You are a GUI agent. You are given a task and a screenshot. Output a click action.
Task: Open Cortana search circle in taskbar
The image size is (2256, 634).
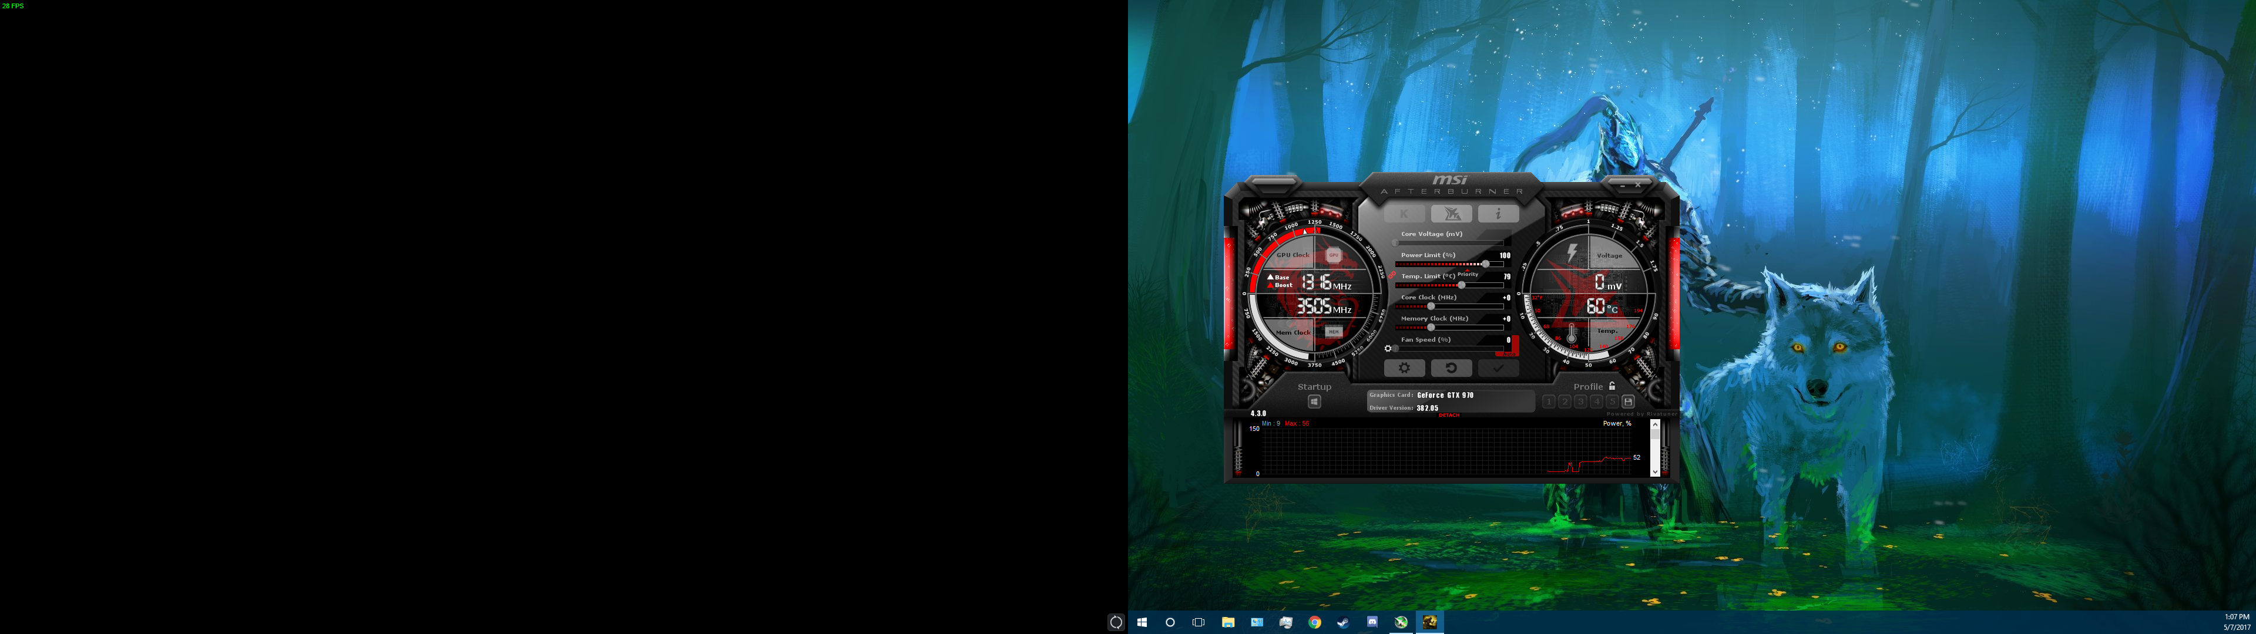pyautogui.click(x=1170, y=623)
